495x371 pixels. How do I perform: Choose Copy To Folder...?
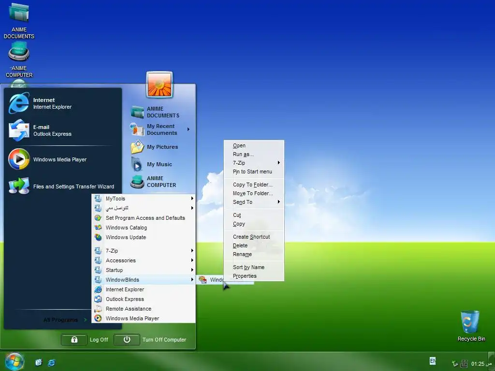254,185
